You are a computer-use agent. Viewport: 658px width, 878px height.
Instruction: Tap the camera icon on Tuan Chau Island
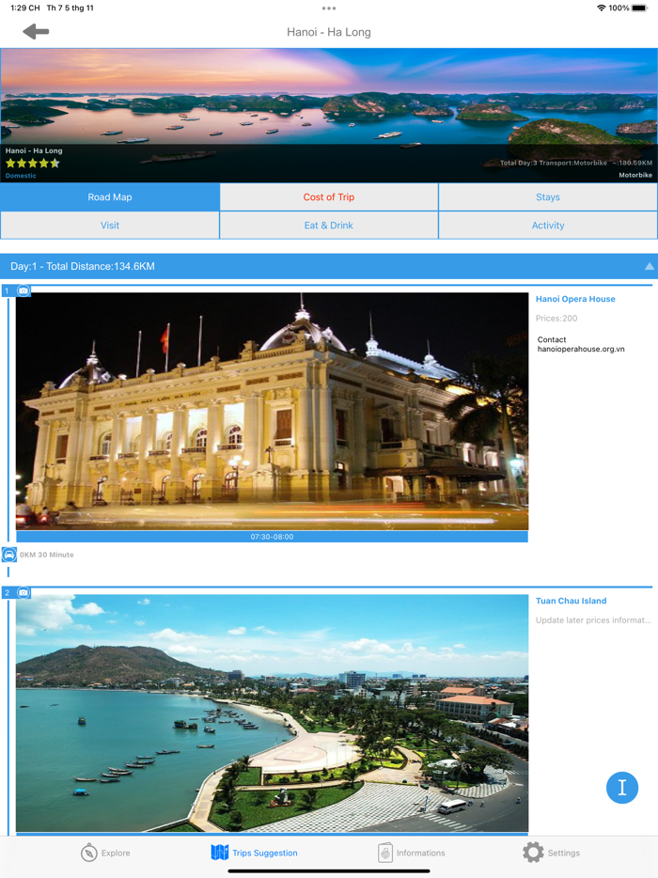tap(23, 592)
